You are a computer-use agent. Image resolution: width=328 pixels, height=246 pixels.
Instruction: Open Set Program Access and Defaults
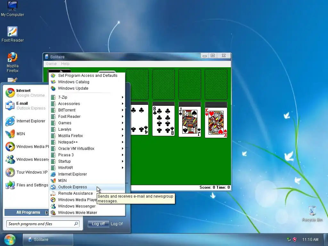tap(87, 76)
